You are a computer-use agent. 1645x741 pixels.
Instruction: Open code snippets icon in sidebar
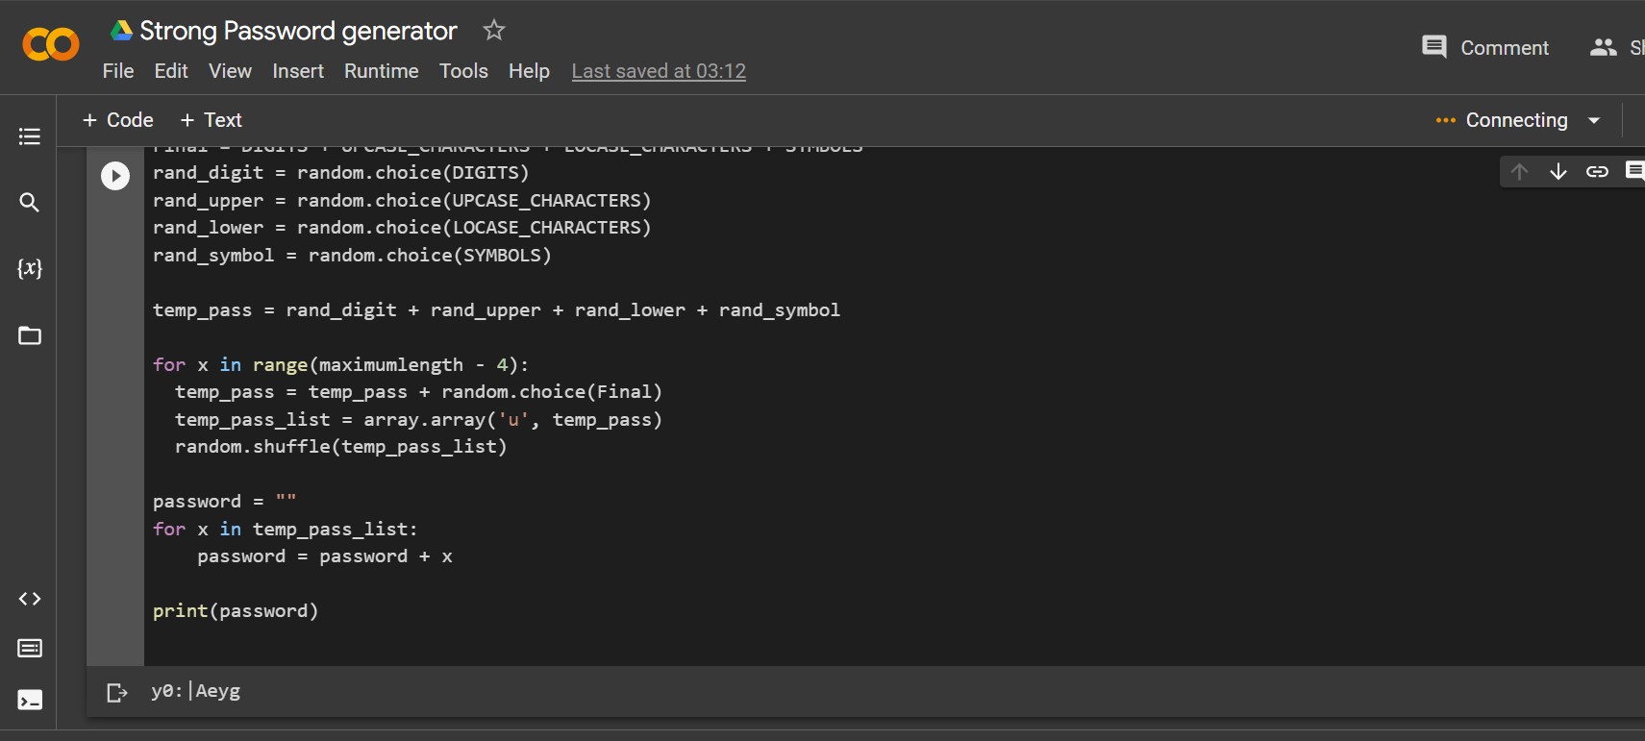tap(30, 599)
